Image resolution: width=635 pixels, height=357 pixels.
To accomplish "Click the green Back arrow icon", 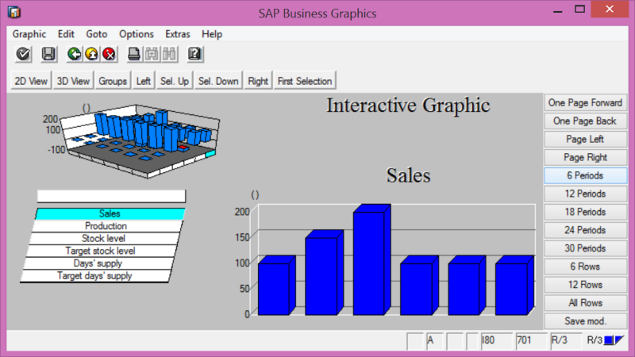I will 74,54.
